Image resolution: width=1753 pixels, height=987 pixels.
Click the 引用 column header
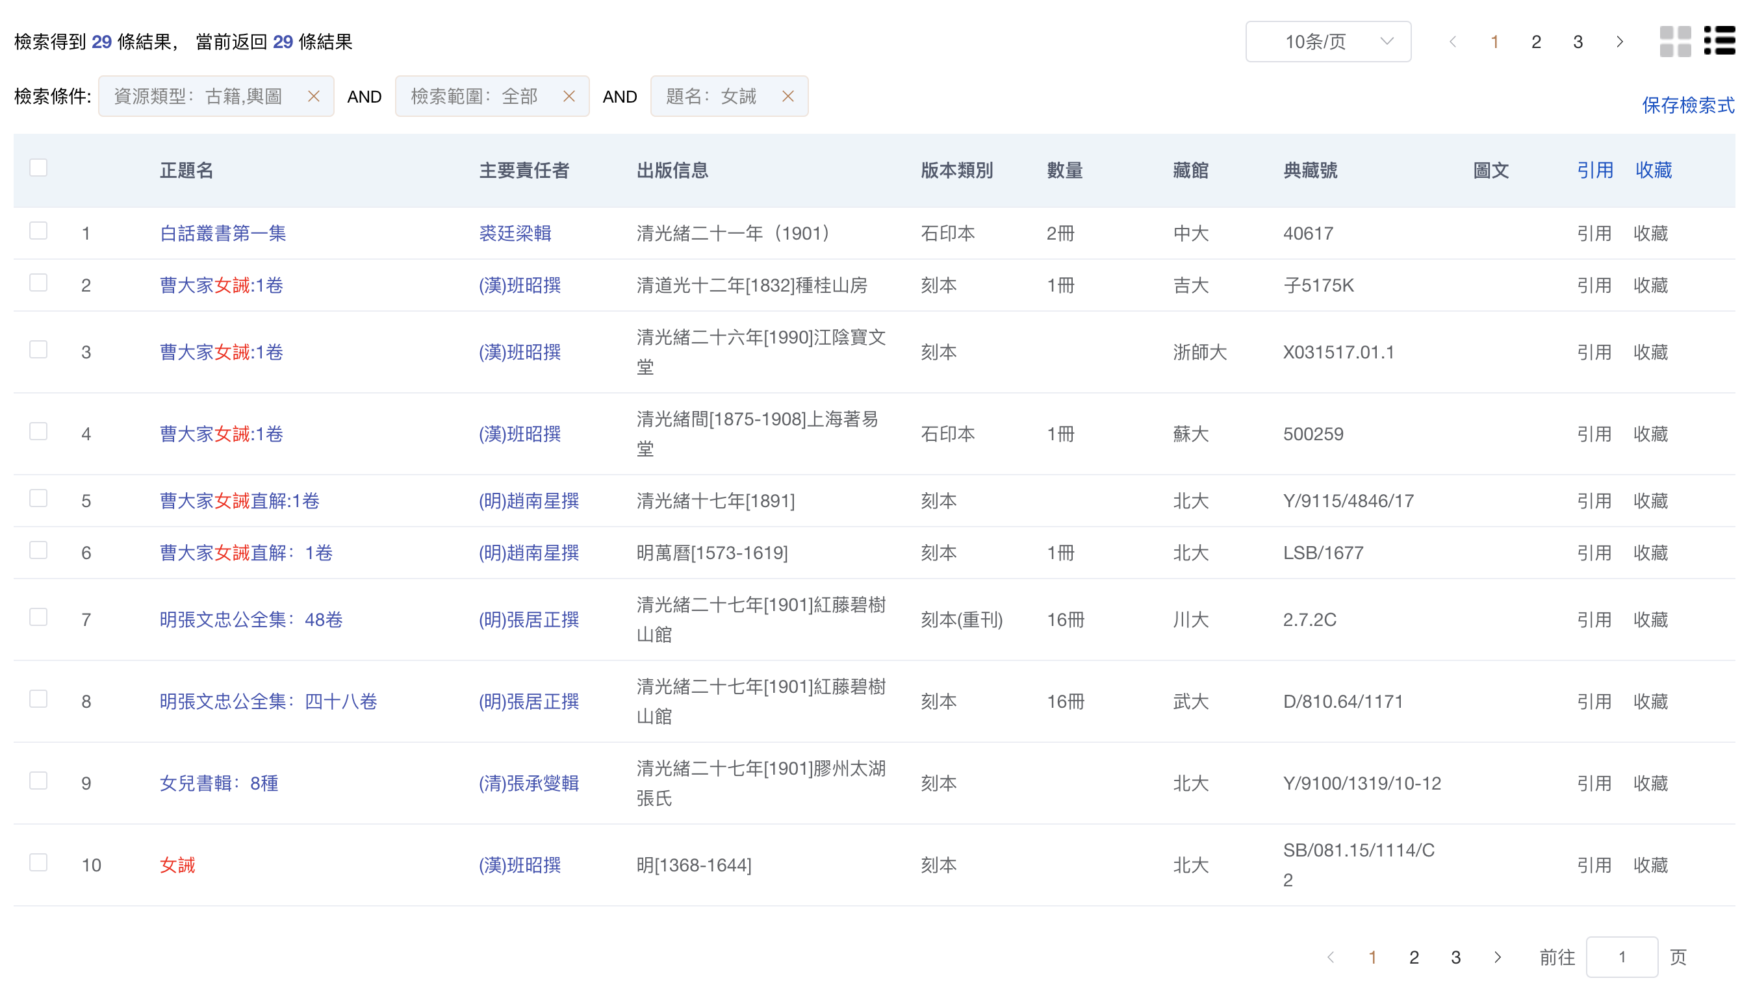(1595, 170)
